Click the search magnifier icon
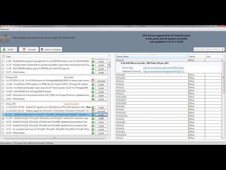This screenshot has height=170, width=226. click(222, 49)
